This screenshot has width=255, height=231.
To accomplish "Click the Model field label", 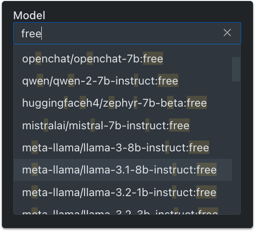I will click(29, 15).
